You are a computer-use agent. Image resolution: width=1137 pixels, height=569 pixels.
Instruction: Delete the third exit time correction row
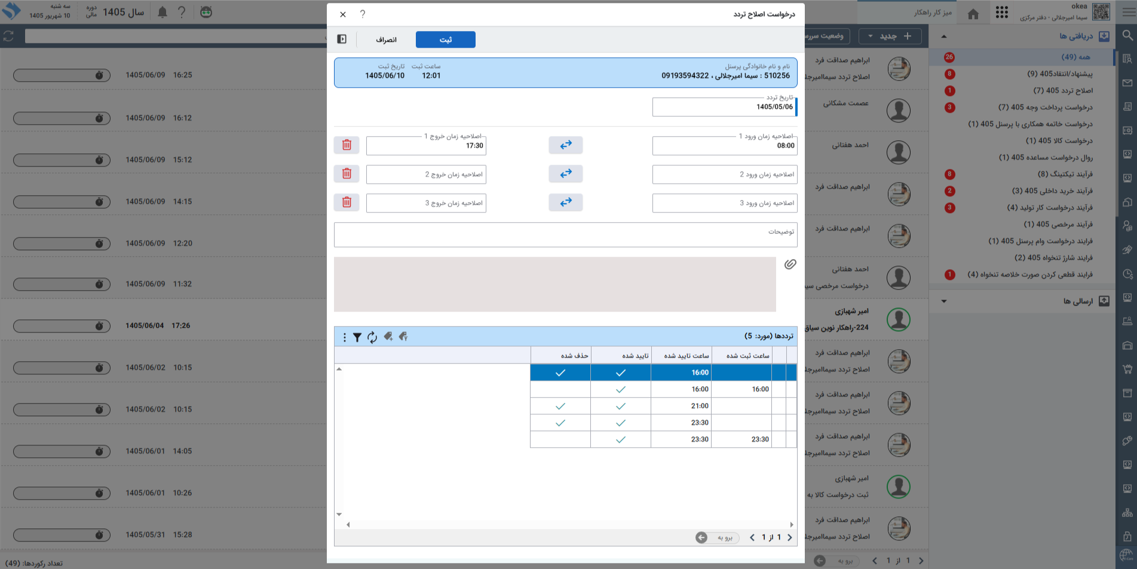tap(347, 202)
